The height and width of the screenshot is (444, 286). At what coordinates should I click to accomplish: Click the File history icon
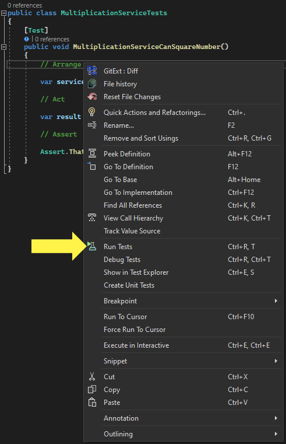point(92,83)
